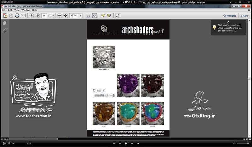This screenshot has height=147, width=252.
Task: Mute audio with KMPlayer speaker icon
Action: (x=234, y=143)
